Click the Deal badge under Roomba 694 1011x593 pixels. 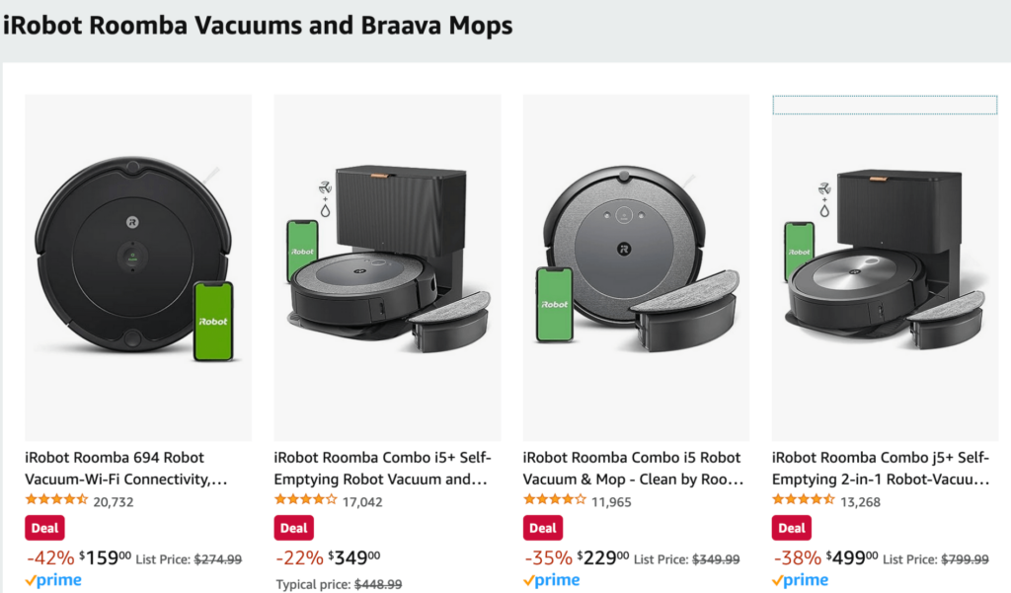pyautogui.click(x=44, y=528)
